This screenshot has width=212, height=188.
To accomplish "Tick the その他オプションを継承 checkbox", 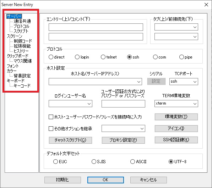I will (51, 128).
